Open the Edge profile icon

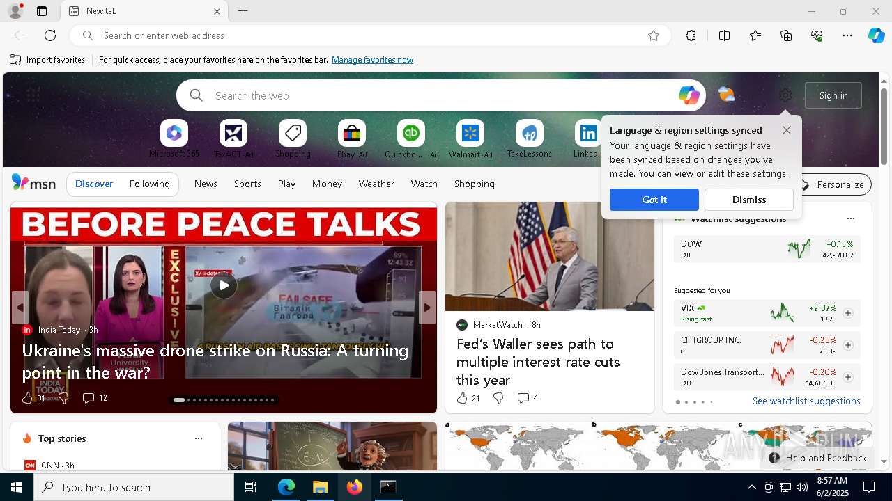15,11
